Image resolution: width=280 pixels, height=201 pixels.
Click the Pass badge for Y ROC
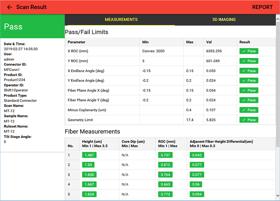[x=249, y=61]
